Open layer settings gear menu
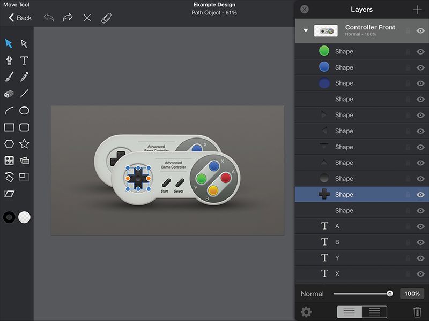Screen dimensions: 429x321 pyautogui.click(x=306, y=312)
